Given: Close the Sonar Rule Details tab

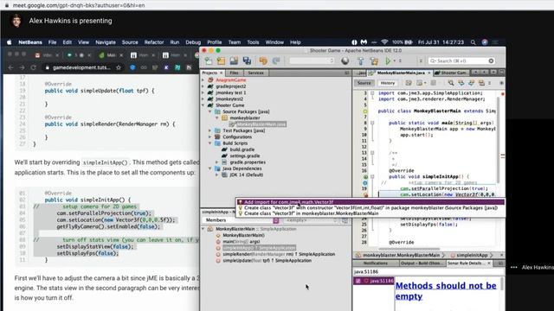Looking at the screenshot, I should coord(489,263).
